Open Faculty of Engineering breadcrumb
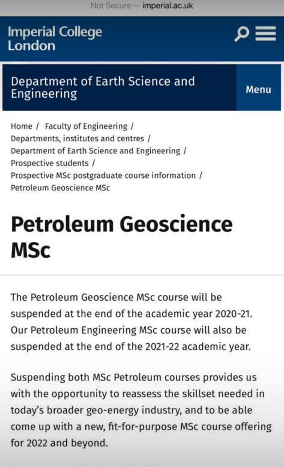The height and width of the screenshot is (467, 284). point(86,126)
